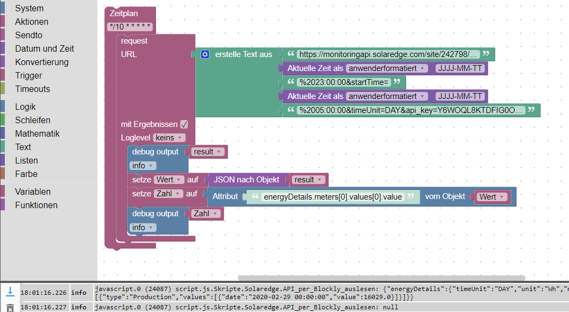Open the Listen toolbox category
Image resolution: width=569 pixels, height=312 pixels.
(x=26, y=160)
